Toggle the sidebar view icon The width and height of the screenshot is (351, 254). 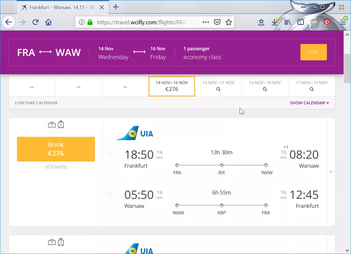300,22
